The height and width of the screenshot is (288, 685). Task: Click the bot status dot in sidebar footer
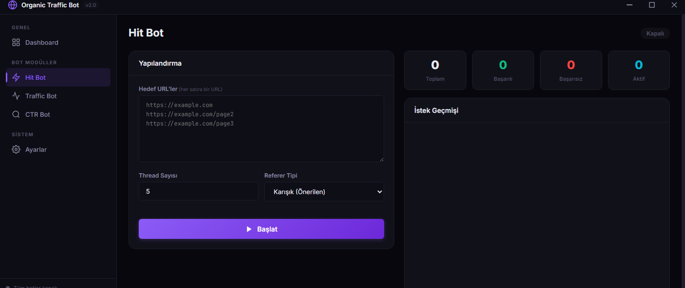(x=8, y=287)
